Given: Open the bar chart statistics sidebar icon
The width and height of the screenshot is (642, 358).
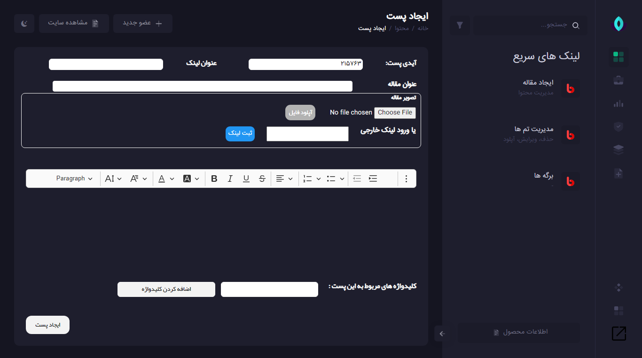Looking at the screenshot, I should (619, 103).
